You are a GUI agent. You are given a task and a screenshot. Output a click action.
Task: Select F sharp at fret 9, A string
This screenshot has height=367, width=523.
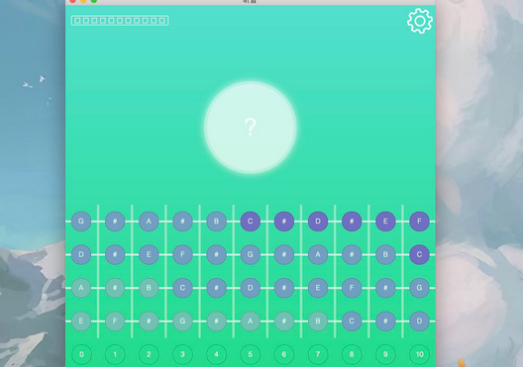click(385, 288)
